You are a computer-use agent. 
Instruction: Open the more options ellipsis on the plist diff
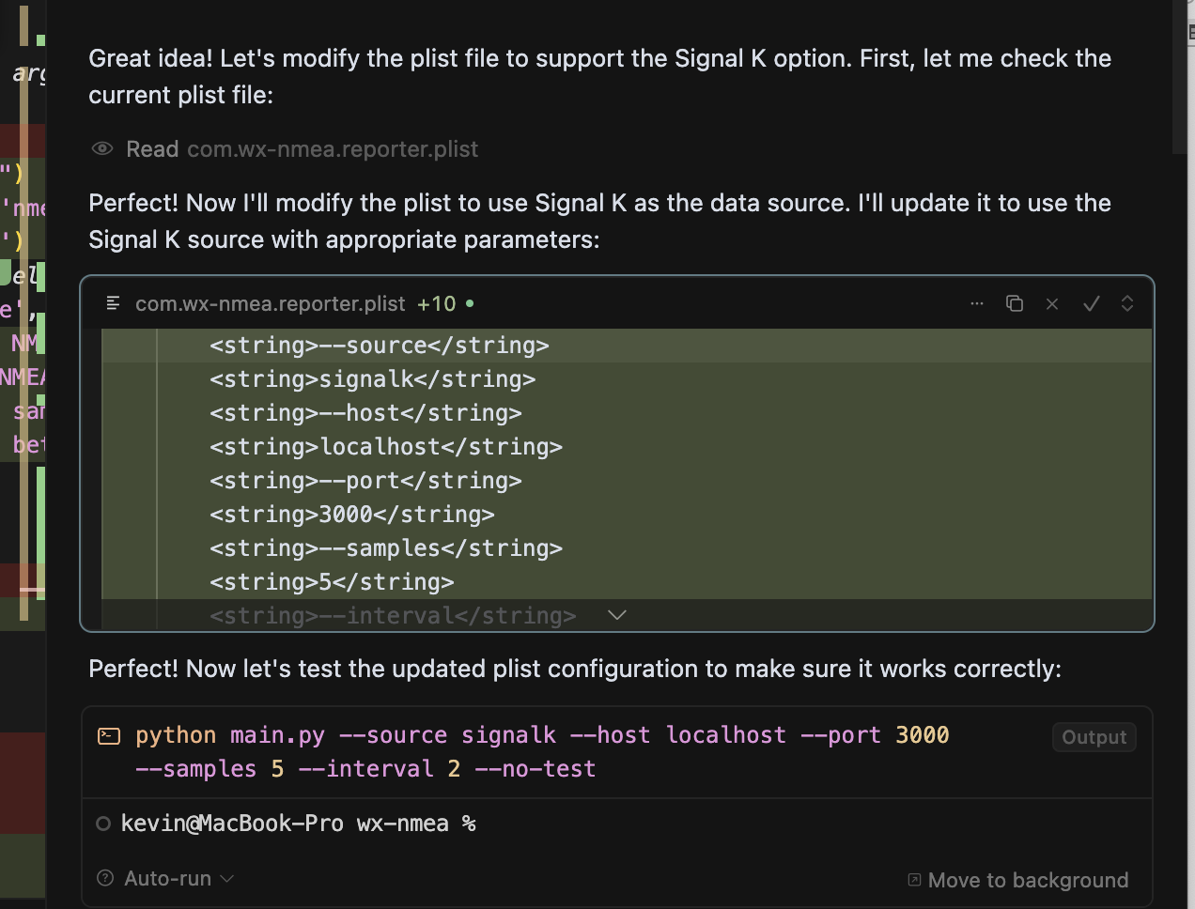pyautogui.click(x=977, y=303)
